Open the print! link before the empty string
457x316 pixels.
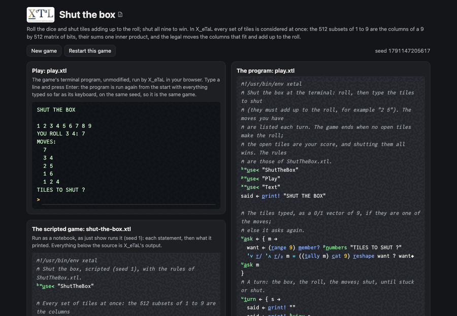pos(277,307)
